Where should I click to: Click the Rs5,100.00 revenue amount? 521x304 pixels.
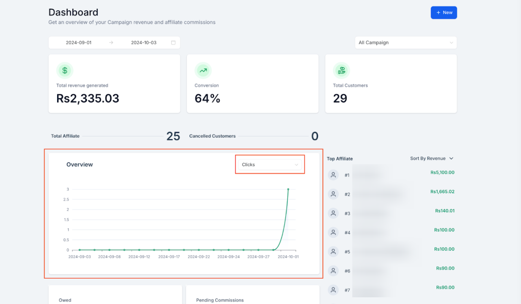(442, 172)
